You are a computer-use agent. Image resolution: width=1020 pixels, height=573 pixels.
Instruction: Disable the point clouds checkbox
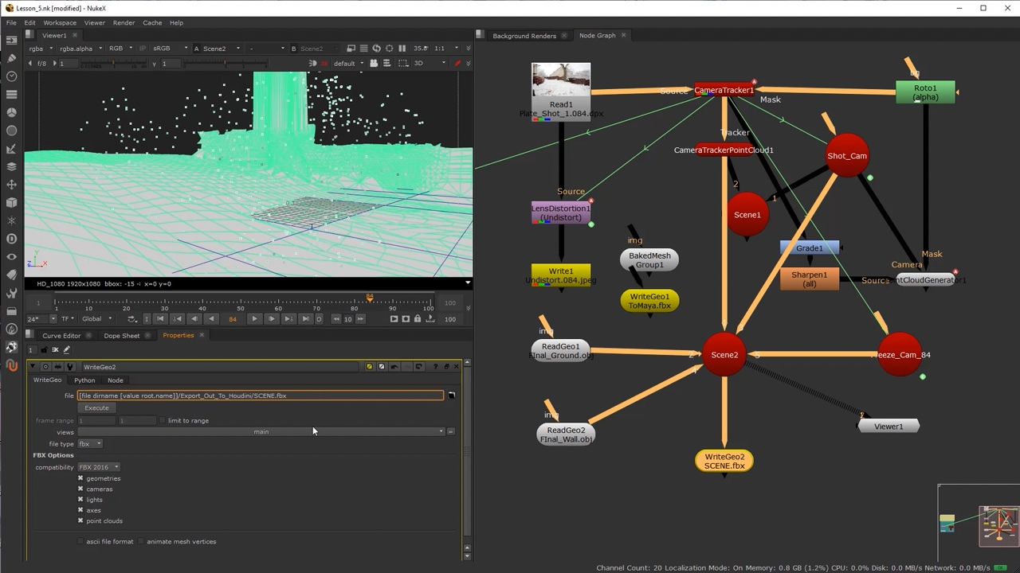point(80,521)
